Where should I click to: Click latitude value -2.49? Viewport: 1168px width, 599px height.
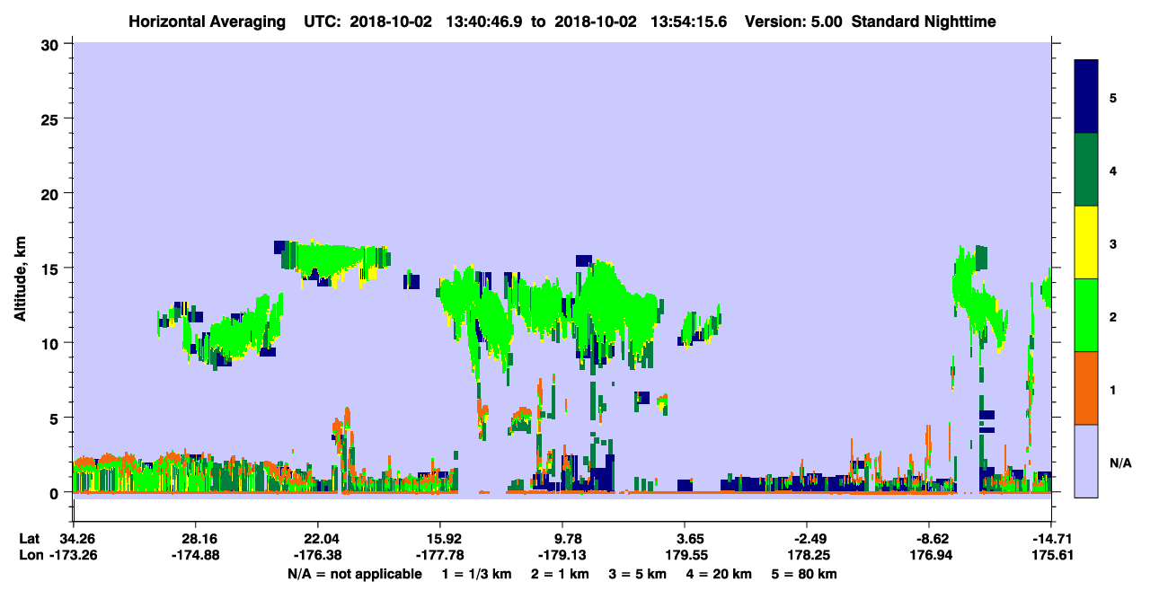(807, 539)
